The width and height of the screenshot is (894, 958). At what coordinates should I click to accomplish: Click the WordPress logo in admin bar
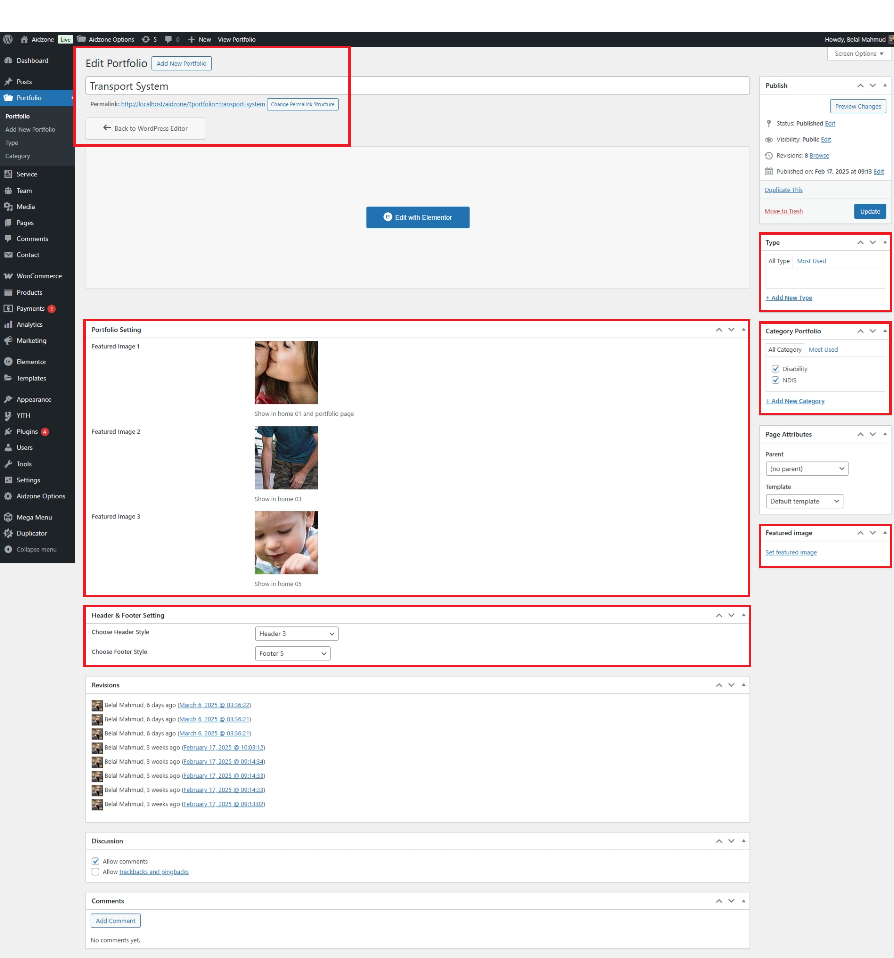pyautogui.click(x=8, y=39)
